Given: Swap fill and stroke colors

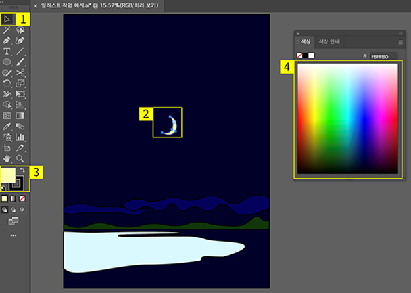Looking at the screenshot, I should tap(22, 170).
